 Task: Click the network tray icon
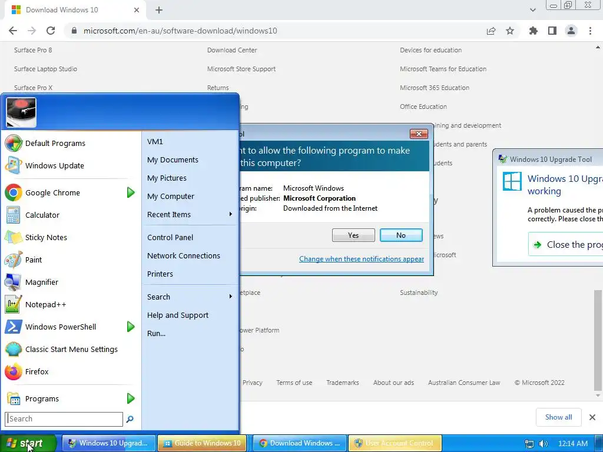pos(529,444)
